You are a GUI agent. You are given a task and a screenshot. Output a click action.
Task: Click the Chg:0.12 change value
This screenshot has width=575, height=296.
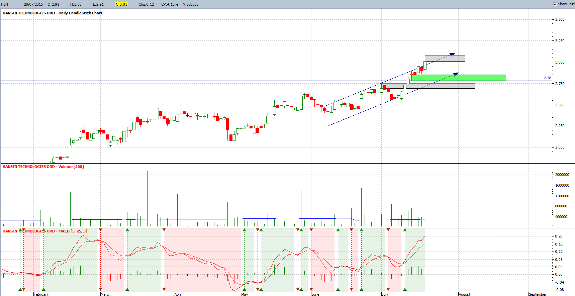click(146, 4)
